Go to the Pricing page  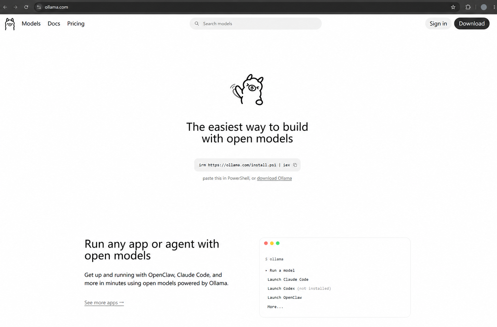tap(76, 23)
